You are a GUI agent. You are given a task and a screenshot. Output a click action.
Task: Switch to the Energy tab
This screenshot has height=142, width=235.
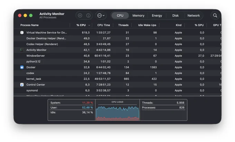157,16
